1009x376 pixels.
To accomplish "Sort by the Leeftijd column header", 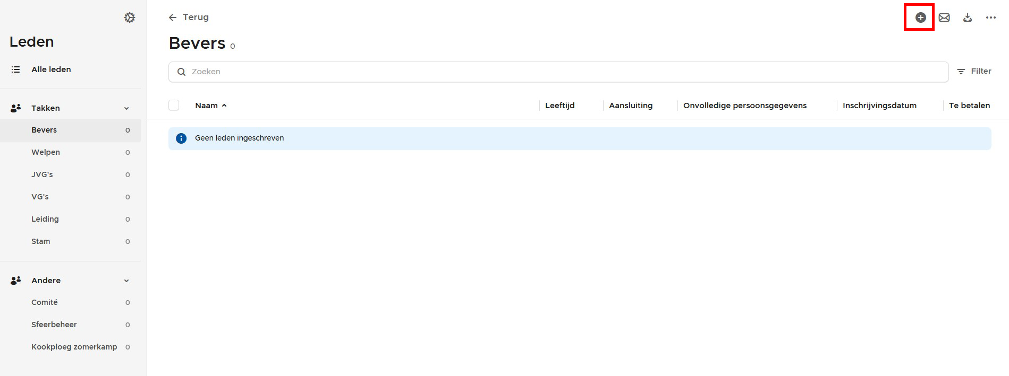I will (x=559, y=106).
